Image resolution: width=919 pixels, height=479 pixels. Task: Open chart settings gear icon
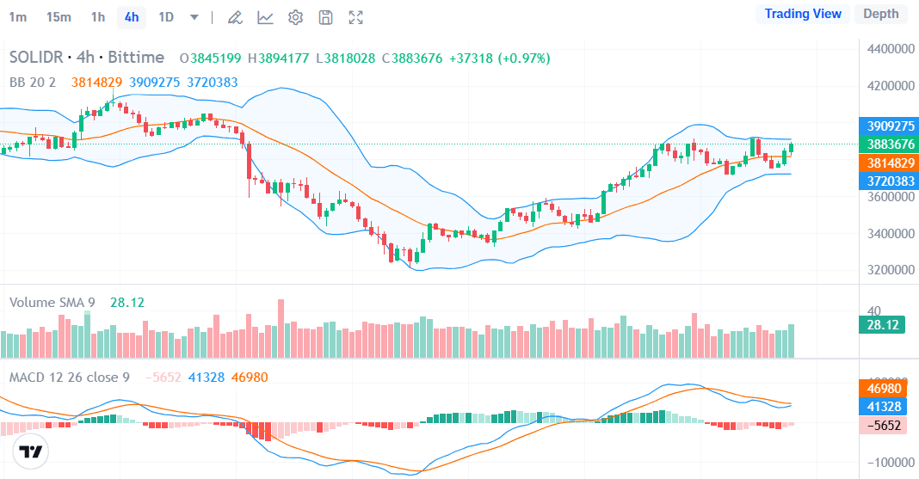[x=295, y=17]
